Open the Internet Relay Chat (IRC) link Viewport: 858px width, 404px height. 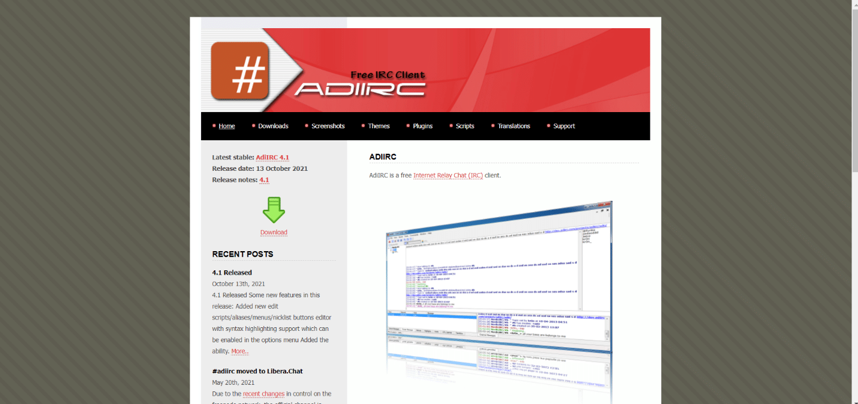(x=448, y=176)
